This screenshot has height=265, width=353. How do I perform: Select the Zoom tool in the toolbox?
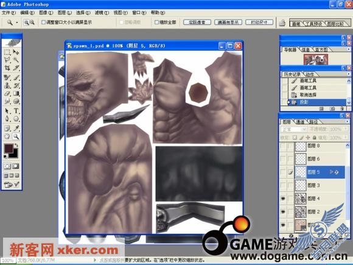coord(16,136)
